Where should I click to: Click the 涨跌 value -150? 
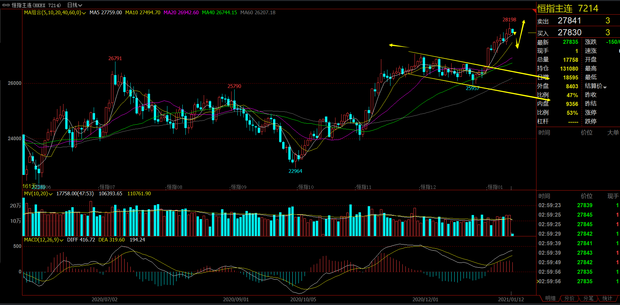pyautogui.click(x=613, y=42)
